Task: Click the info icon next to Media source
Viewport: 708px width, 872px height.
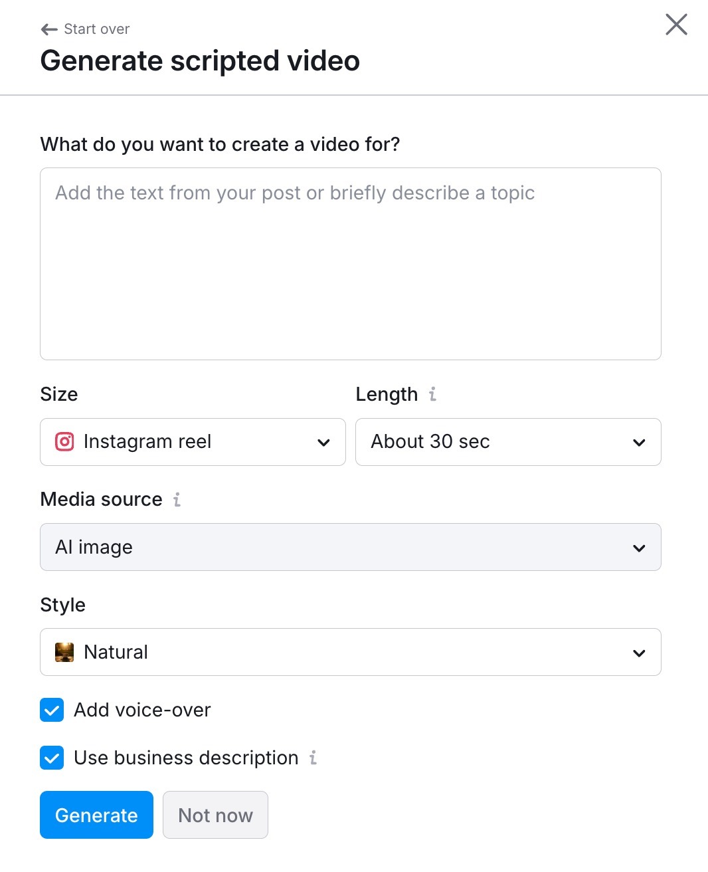Action: pos(177,500)
